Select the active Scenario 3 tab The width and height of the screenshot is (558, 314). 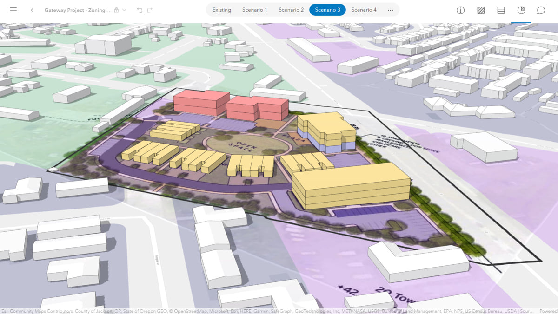[x=327, y=10]
